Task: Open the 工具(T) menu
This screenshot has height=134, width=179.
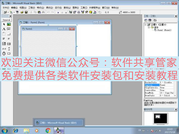Action: 84,8
